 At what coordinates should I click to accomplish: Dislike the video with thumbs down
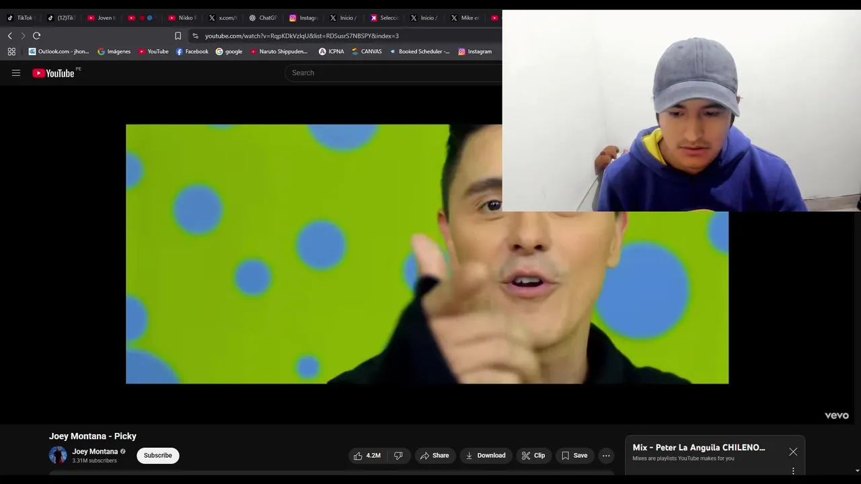tap(398, 455)
